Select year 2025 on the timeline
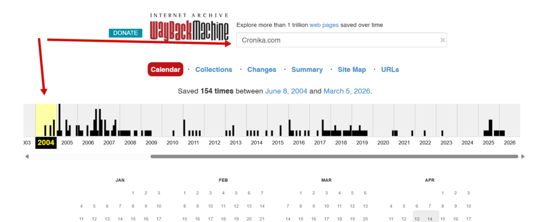Viewport: 544px width, 222px height. [x=489, y=142]
